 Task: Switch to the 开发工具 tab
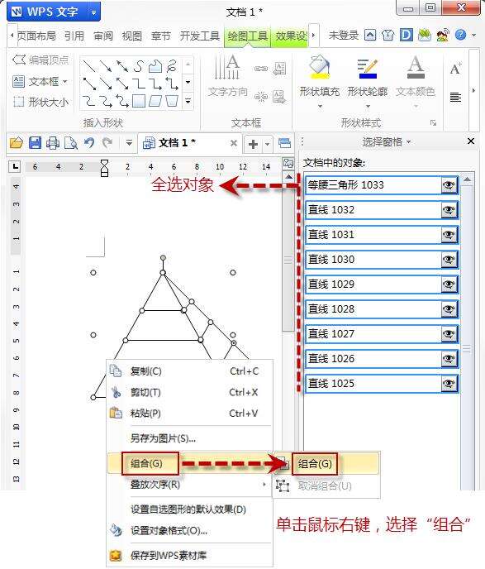tap(199, 36)
